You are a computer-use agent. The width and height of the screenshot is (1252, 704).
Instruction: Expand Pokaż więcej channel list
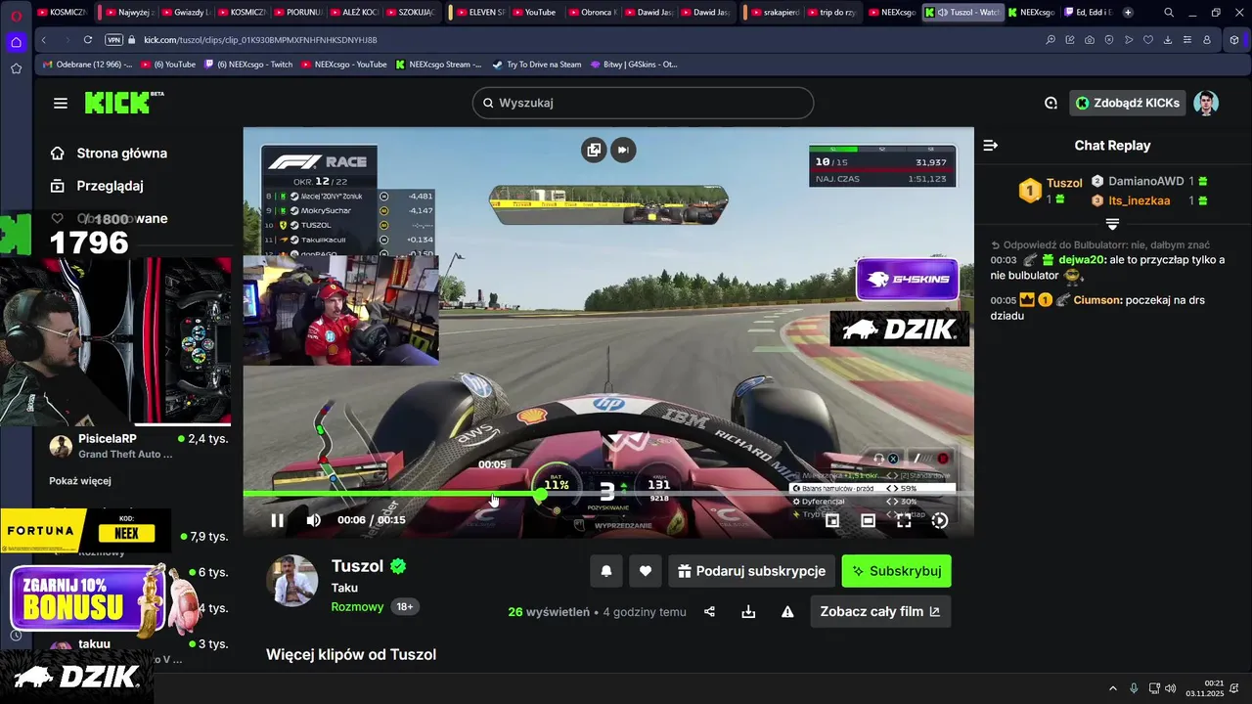[80, 481]
